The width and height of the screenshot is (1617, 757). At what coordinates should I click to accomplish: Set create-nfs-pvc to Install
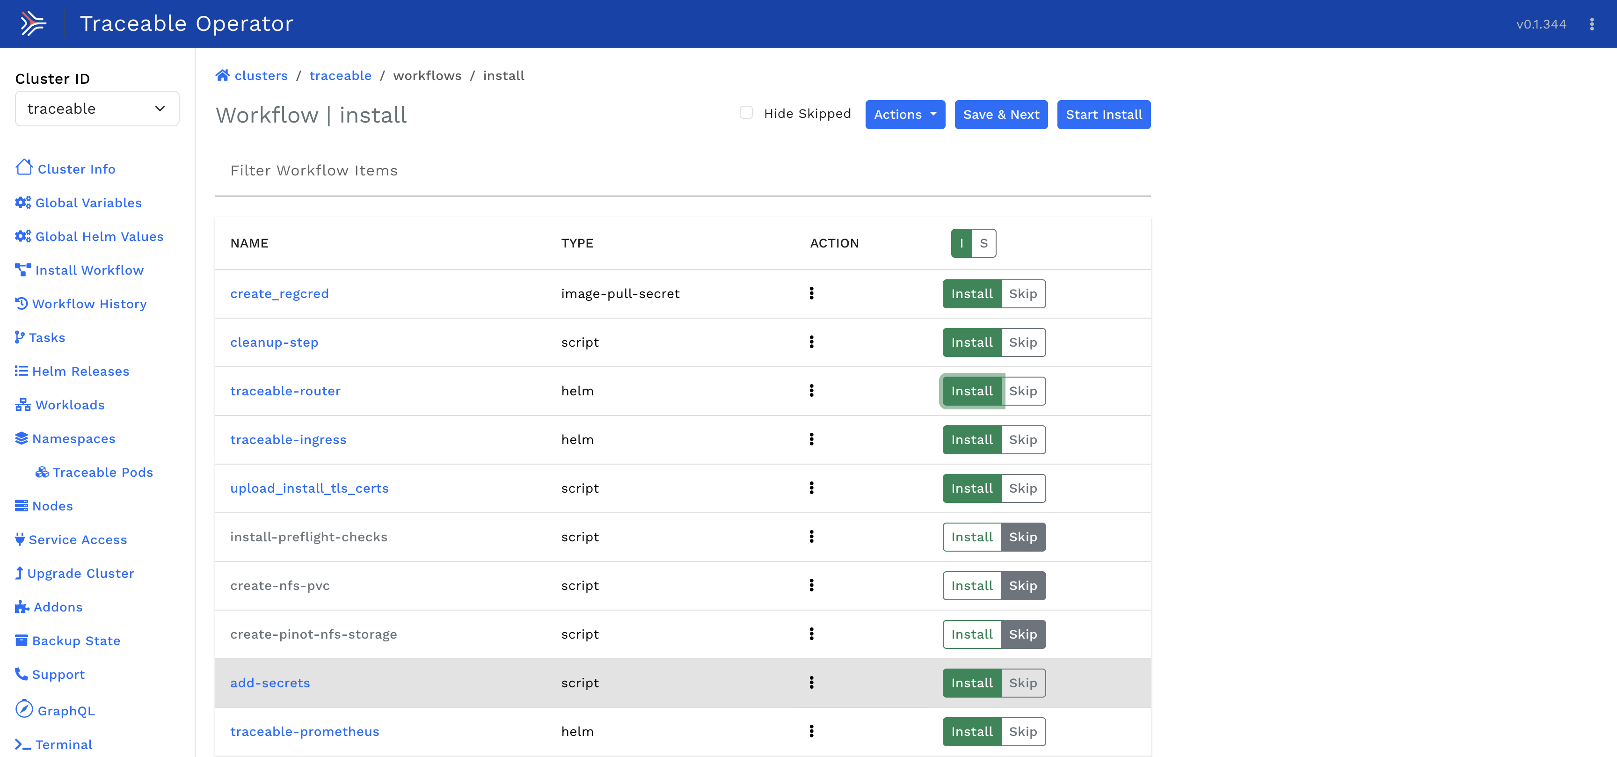(971, 585)
